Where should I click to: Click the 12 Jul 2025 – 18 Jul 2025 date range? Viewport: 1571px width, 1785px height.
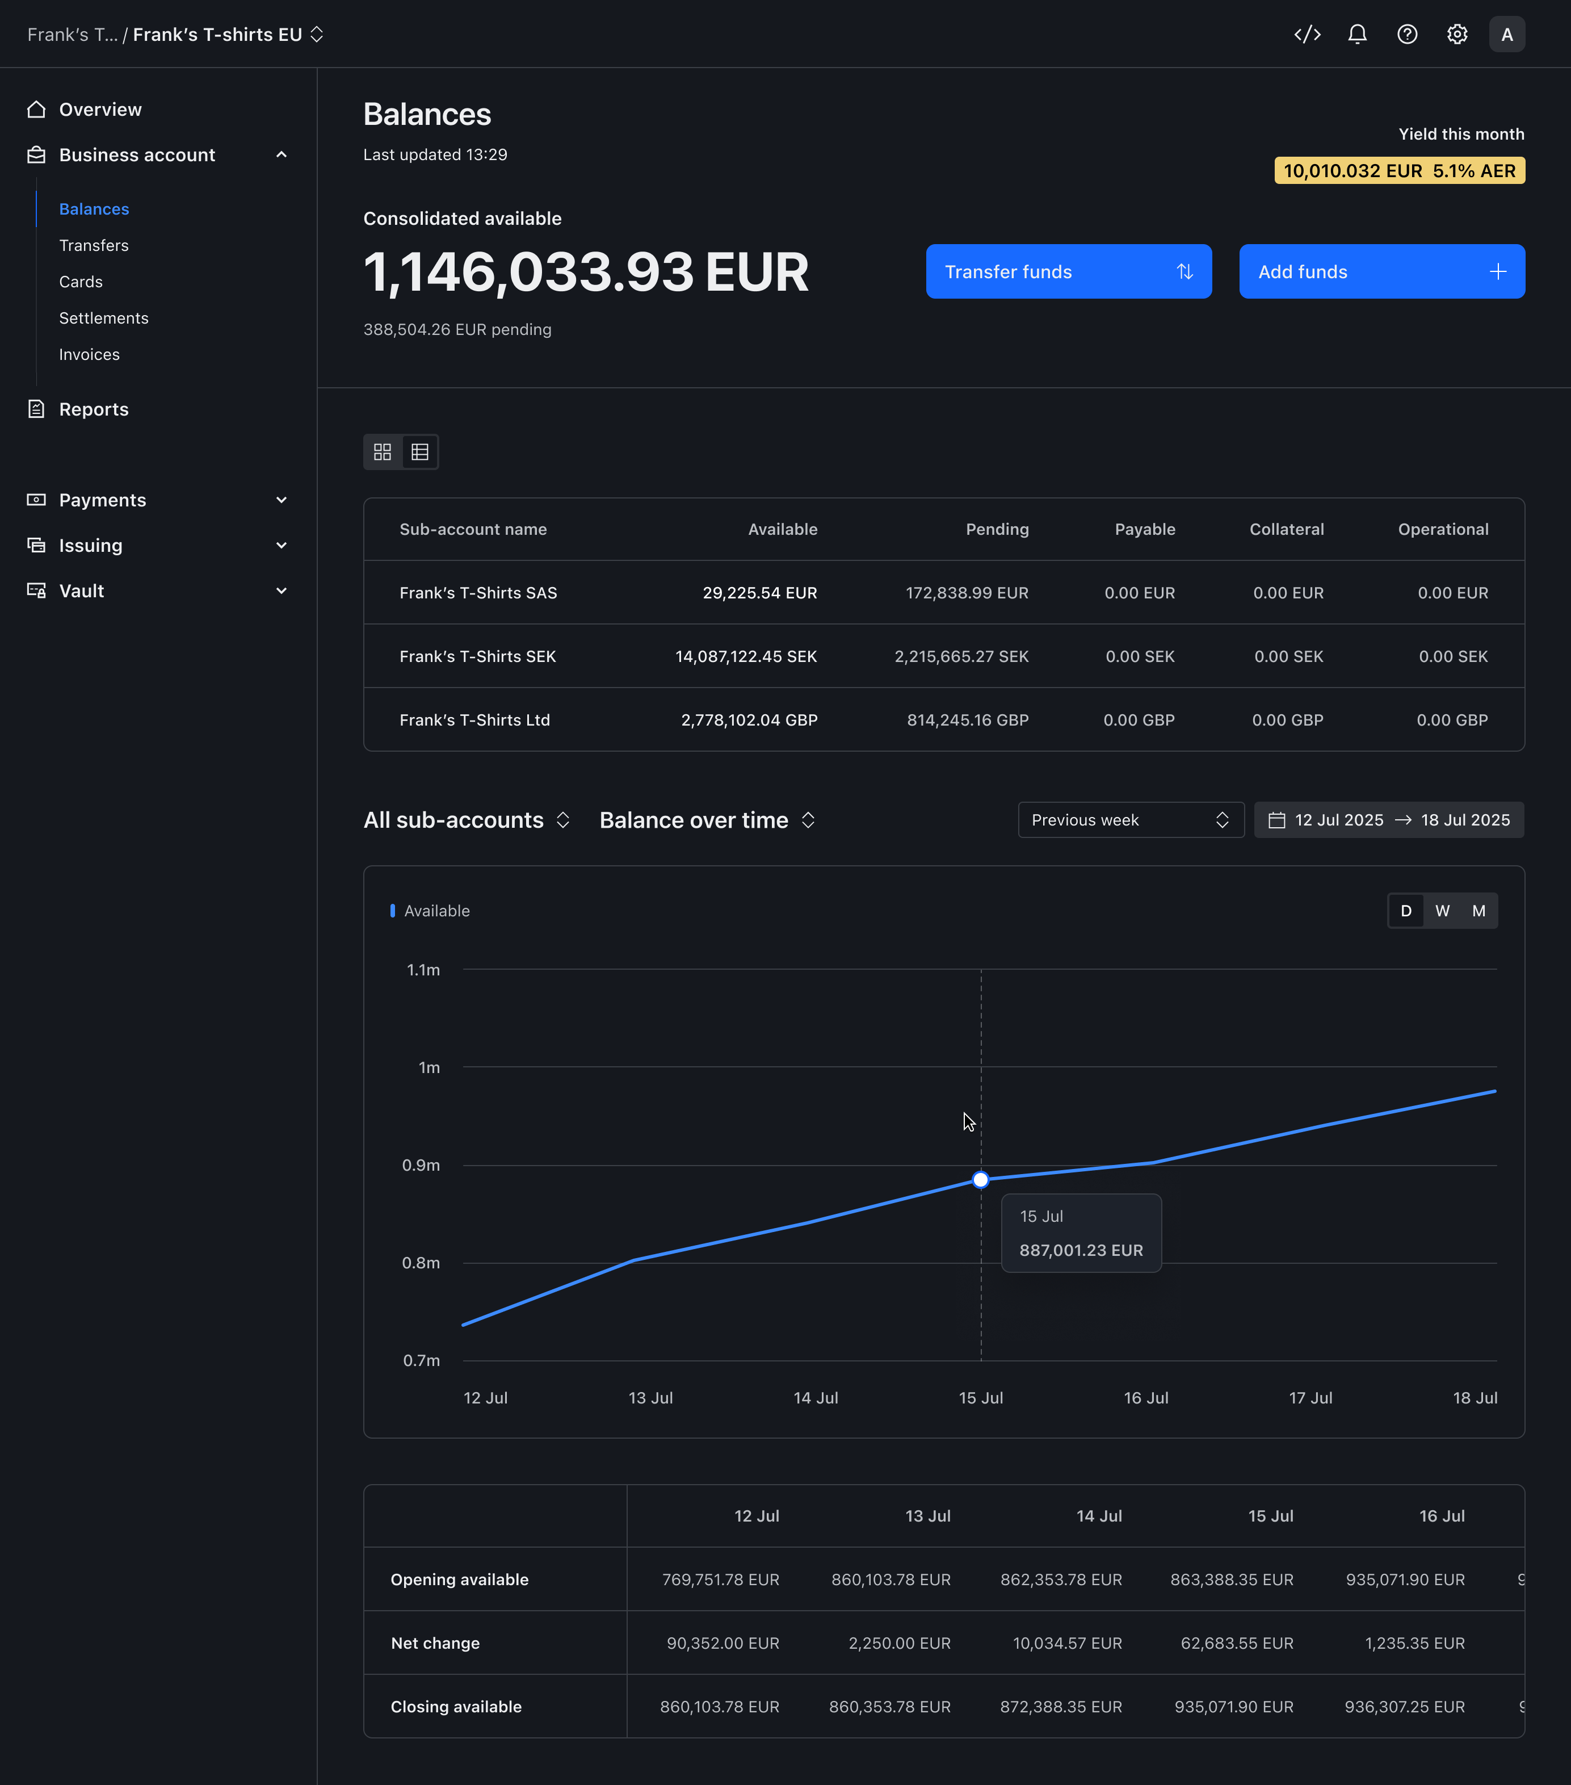pos(1389,820)
